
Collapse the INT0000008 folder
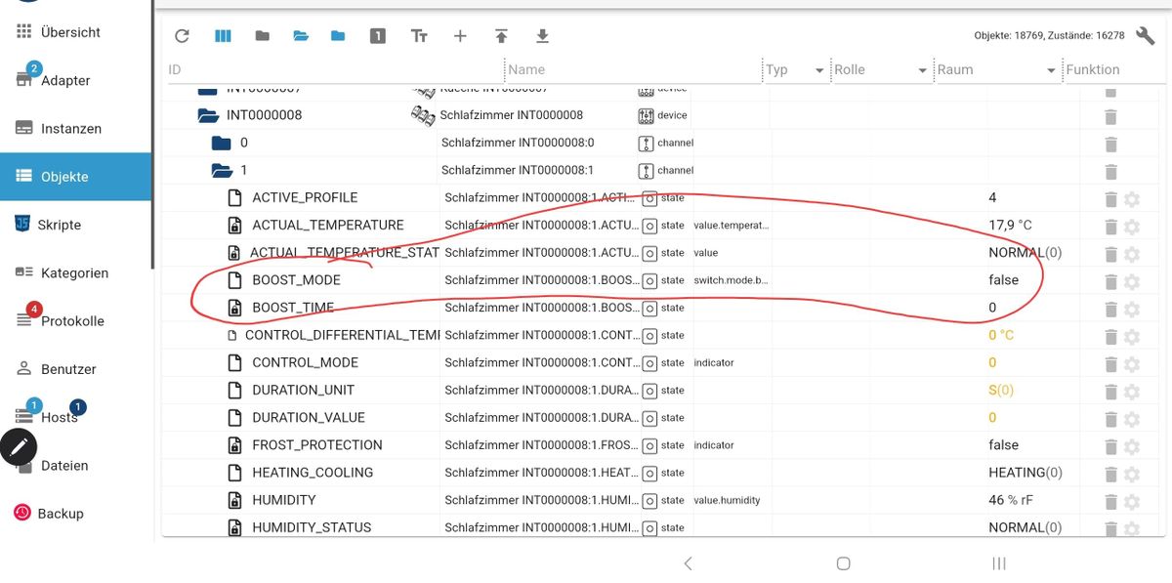click(208, 115)
